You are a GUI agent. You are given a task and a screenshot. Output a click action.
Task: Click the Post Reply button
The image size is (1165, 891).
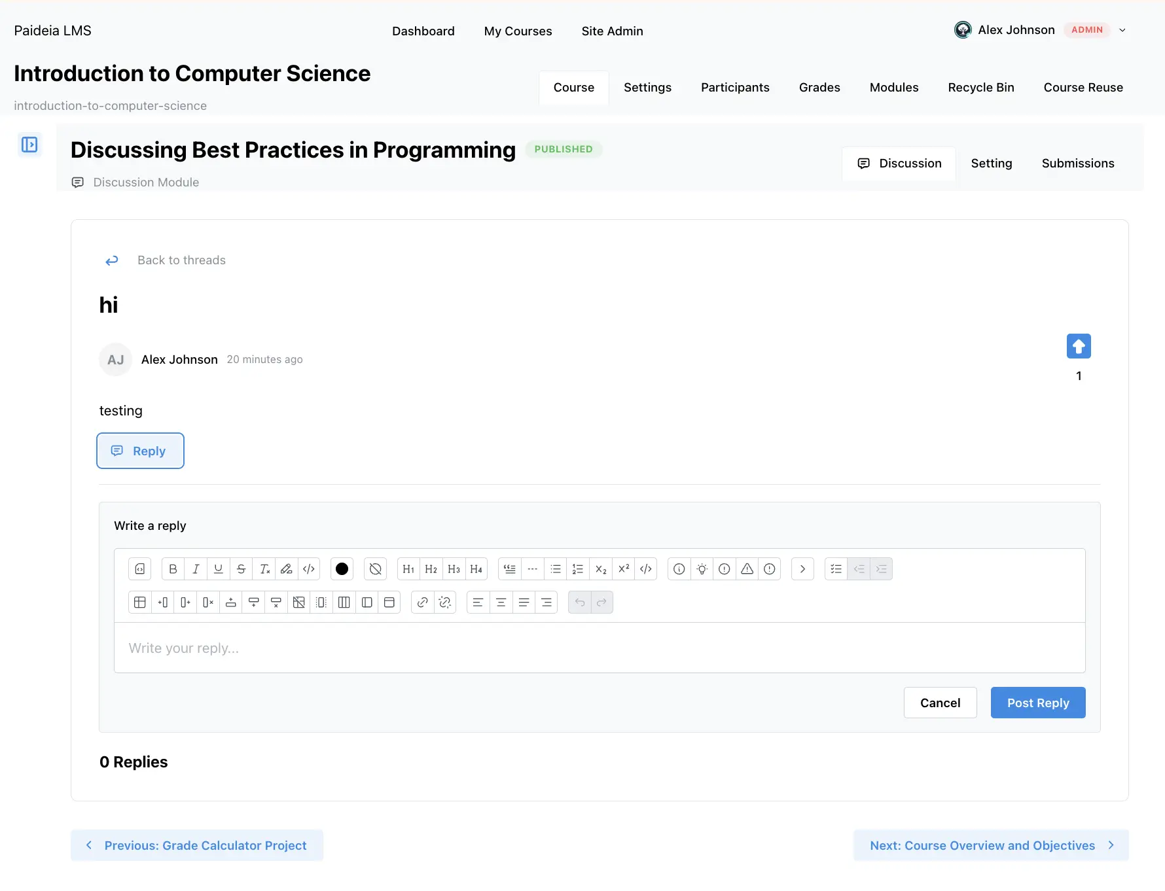click(1037, 703)
